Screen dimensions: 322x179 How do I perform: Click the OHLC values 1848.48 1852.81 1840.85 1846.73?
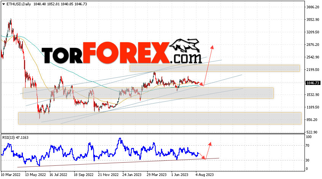(60, 4)
